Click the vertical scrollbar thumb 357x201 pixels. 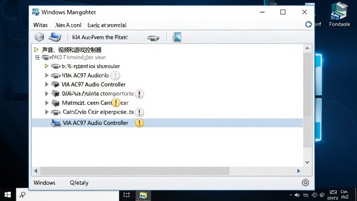coord(307,85)
